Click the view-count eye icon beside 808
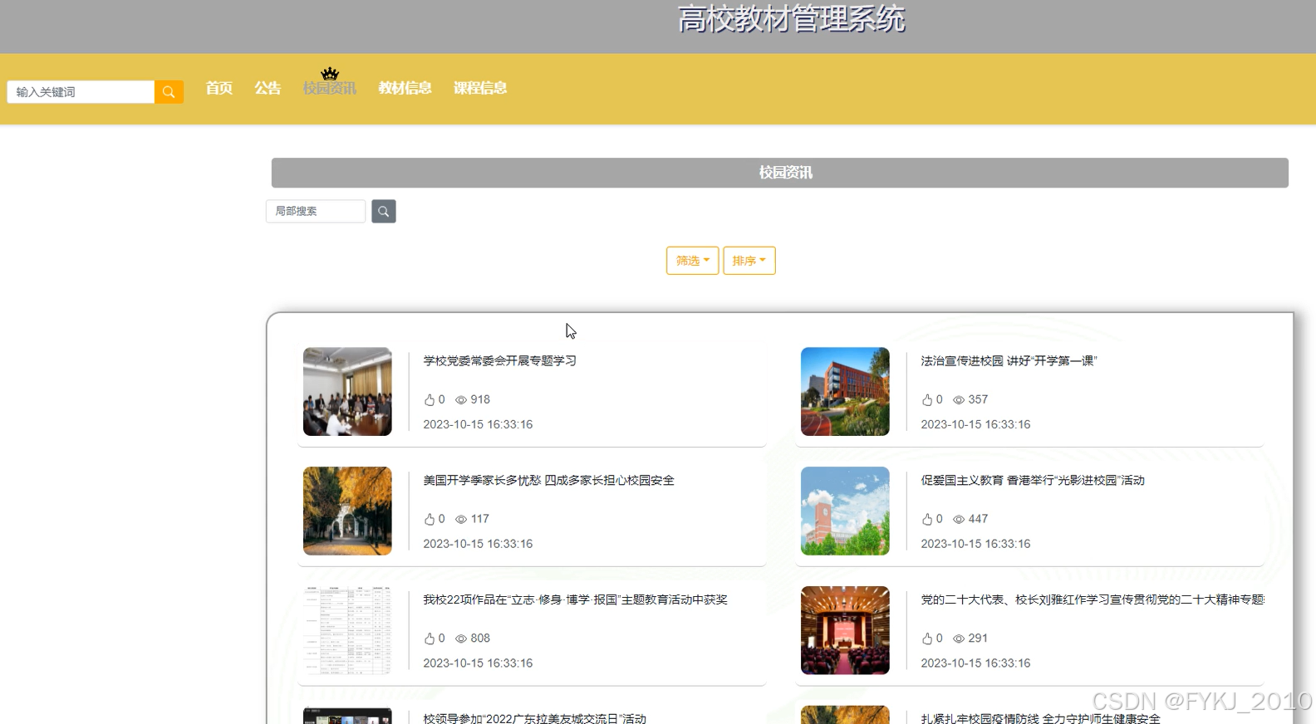This screenshot has height=724, width=1316. point(461,639)
